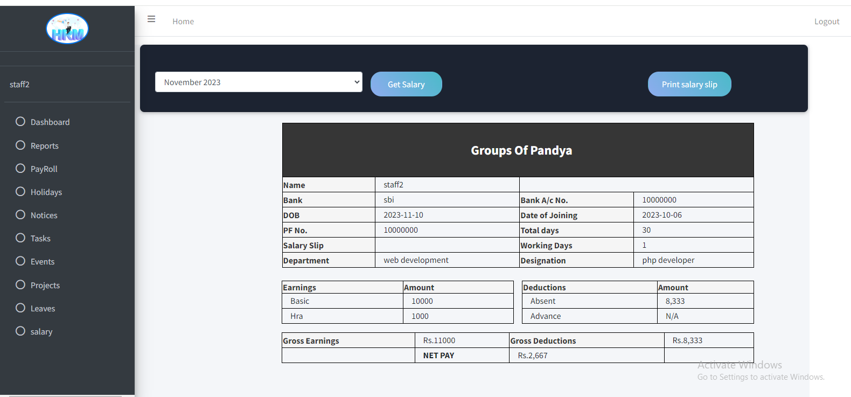This screenshot has height=397, width=851.
Task: Click the Total days value 30
Action: click(x=646, y=230)
